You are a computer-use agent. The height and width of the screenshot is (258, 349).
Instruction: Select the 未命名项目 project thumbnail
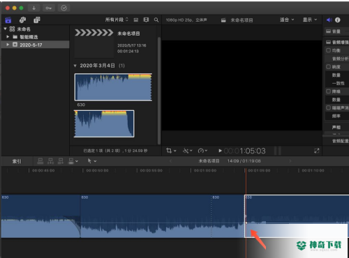(94, 43)
